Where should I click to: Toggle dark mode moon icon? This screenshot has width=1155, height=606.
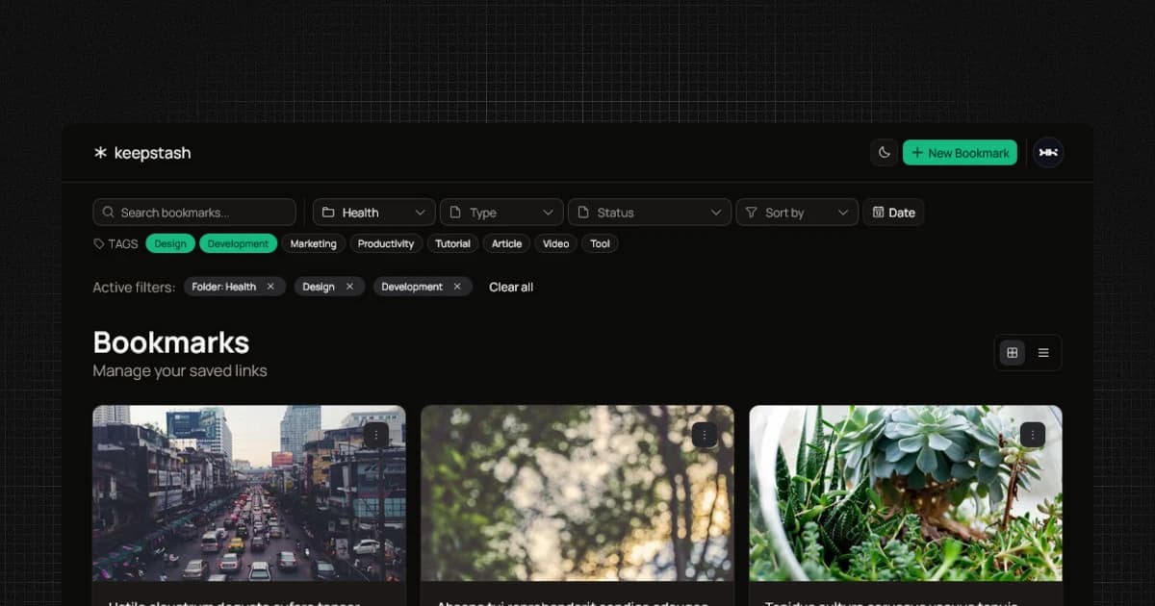(884, 153)
